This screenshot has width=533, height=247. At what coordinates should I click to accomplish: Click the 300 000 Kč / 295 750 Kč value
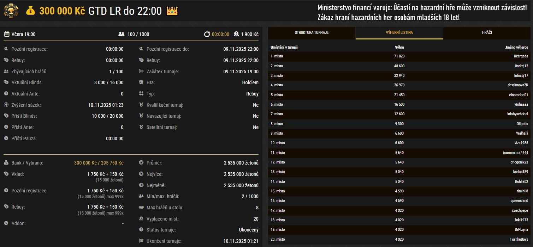[x=99, y=163]
